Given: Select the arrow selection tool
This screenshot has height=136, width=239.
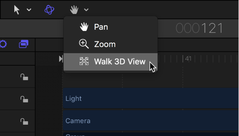Looking at the screenshot, I should click(x=17, y=10).
